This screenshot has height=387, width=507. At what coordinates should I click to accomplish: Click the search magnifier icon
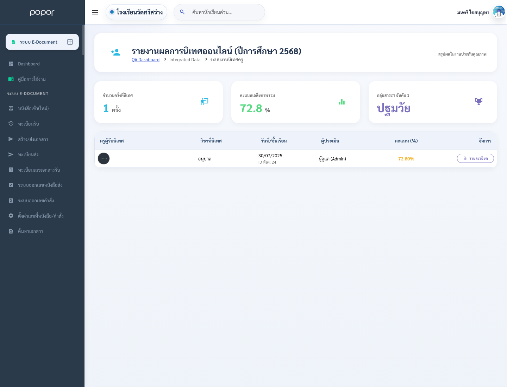click(x=182, y=12)
